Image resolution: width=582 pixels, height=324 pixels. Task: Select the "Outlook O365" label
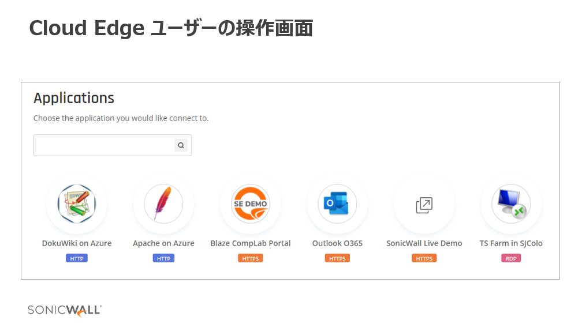[337, 243]
